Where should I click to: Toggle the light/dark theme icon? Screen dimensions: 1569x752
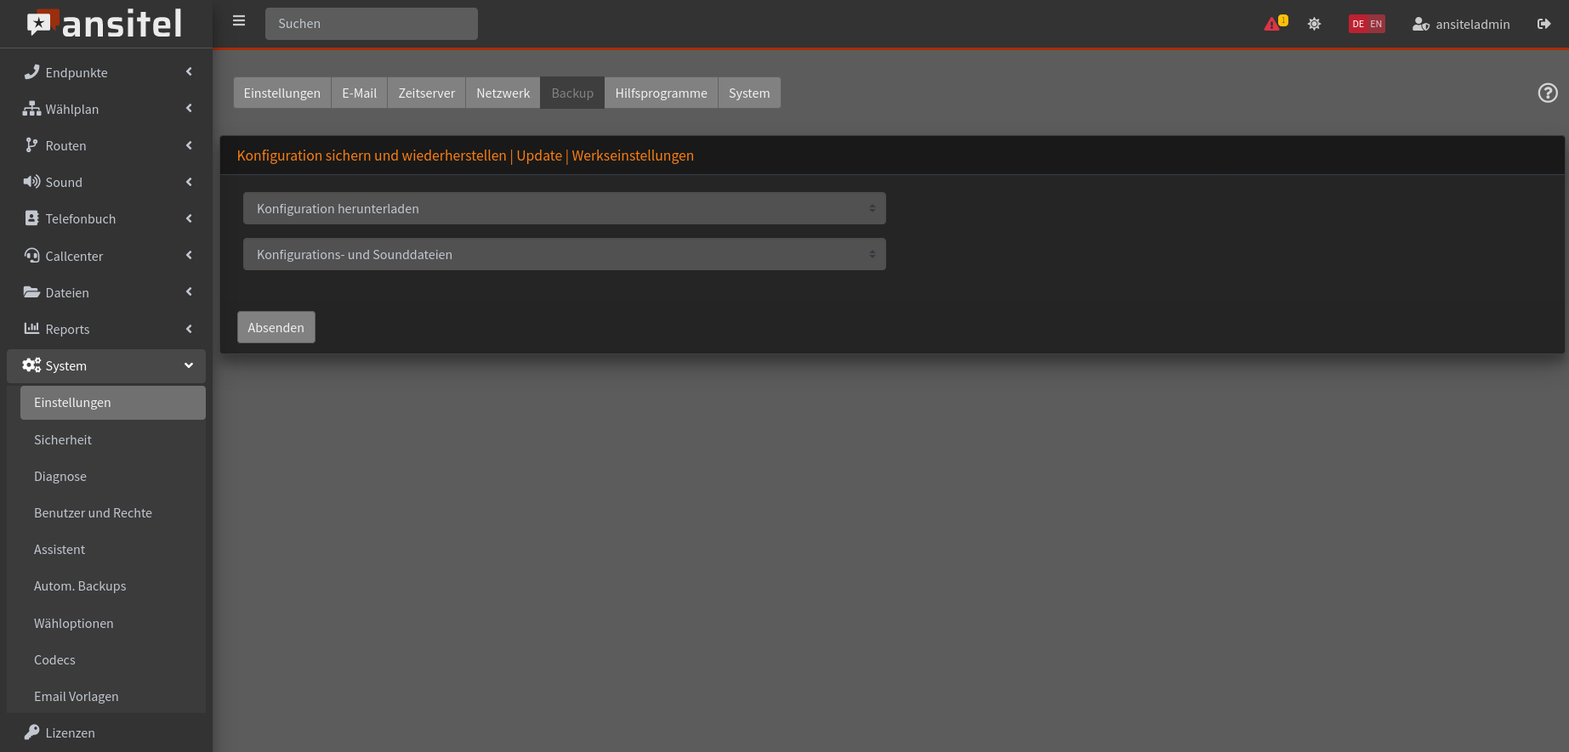click(x=1314, y=24)
